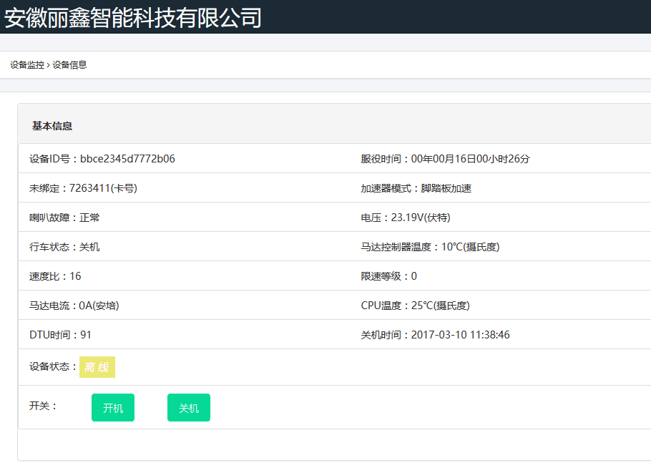Select the 设备信息 breadcrumb item

coord(70,65)
